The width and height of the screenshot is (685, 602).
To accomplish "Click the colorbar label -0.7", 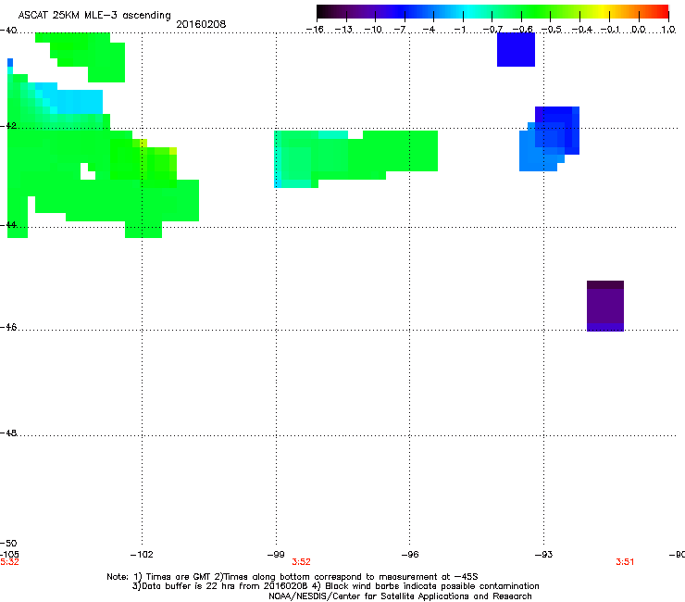I will coord(492,30).
